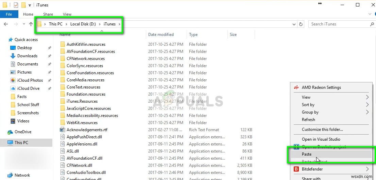Viewport: 376px width, 180px height.
Task: Click Local Disk (D:) in the breadcrumb
Action: (x=83, y=24)
